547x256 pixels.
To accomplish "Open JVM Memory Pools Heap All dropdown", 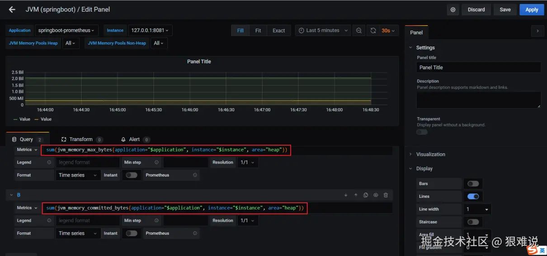I will (x=71, y=43).
